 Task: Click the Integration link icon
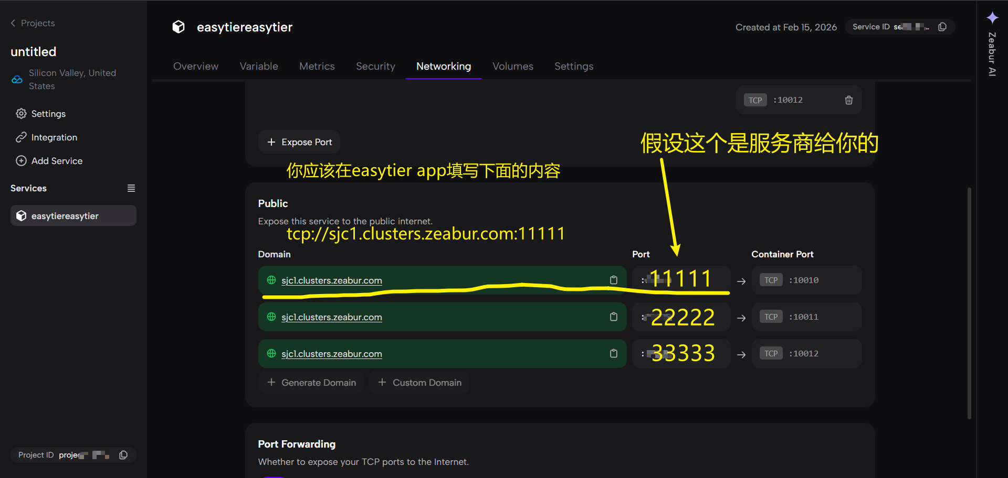point(21,137)
